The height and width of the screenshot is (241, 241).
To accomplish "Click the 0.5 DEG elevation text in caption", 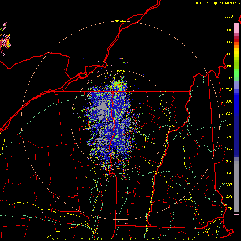I will (129, 239).
